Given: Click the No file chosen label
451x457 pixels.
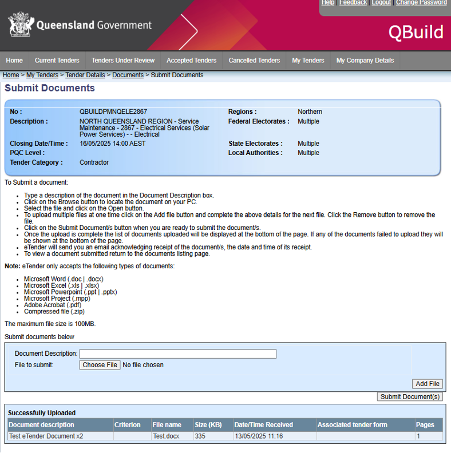Looking at the screenshot, I should [x=143, y=365].
